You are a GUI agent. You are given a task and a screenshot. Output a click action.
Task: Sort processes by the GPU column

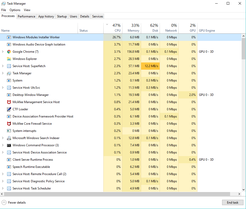[x=188, y=28]
